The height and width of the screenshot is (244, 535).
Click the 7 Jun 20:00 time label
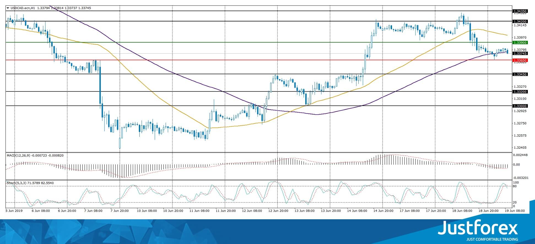[120, 211]
